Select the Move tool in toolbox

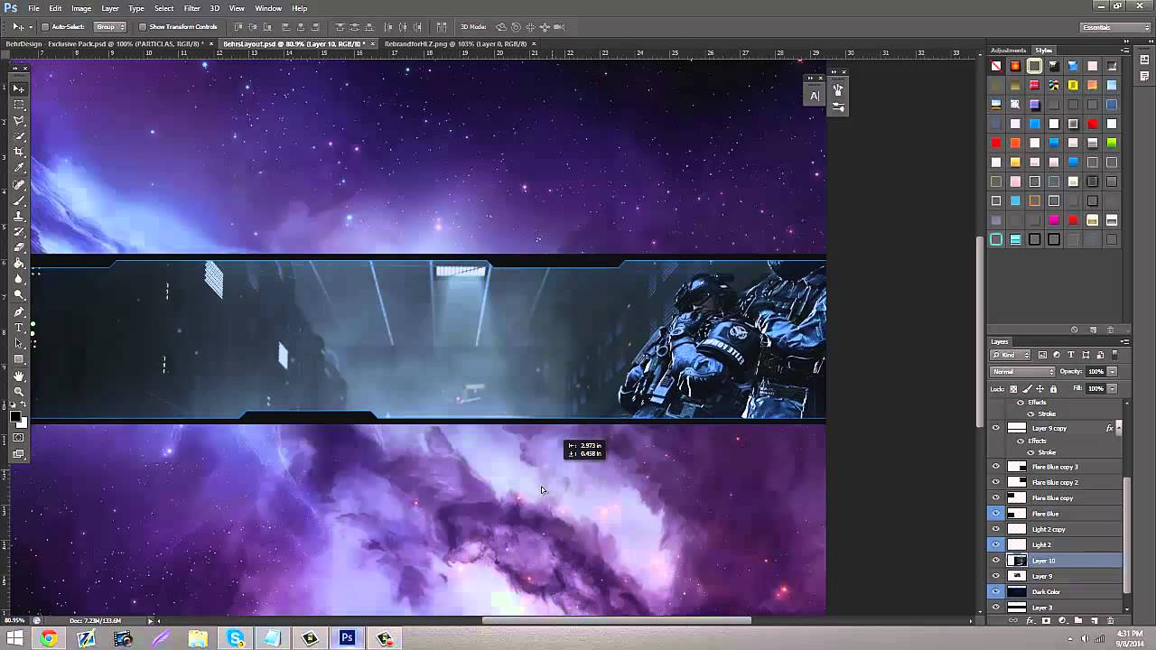coord(19,88)
